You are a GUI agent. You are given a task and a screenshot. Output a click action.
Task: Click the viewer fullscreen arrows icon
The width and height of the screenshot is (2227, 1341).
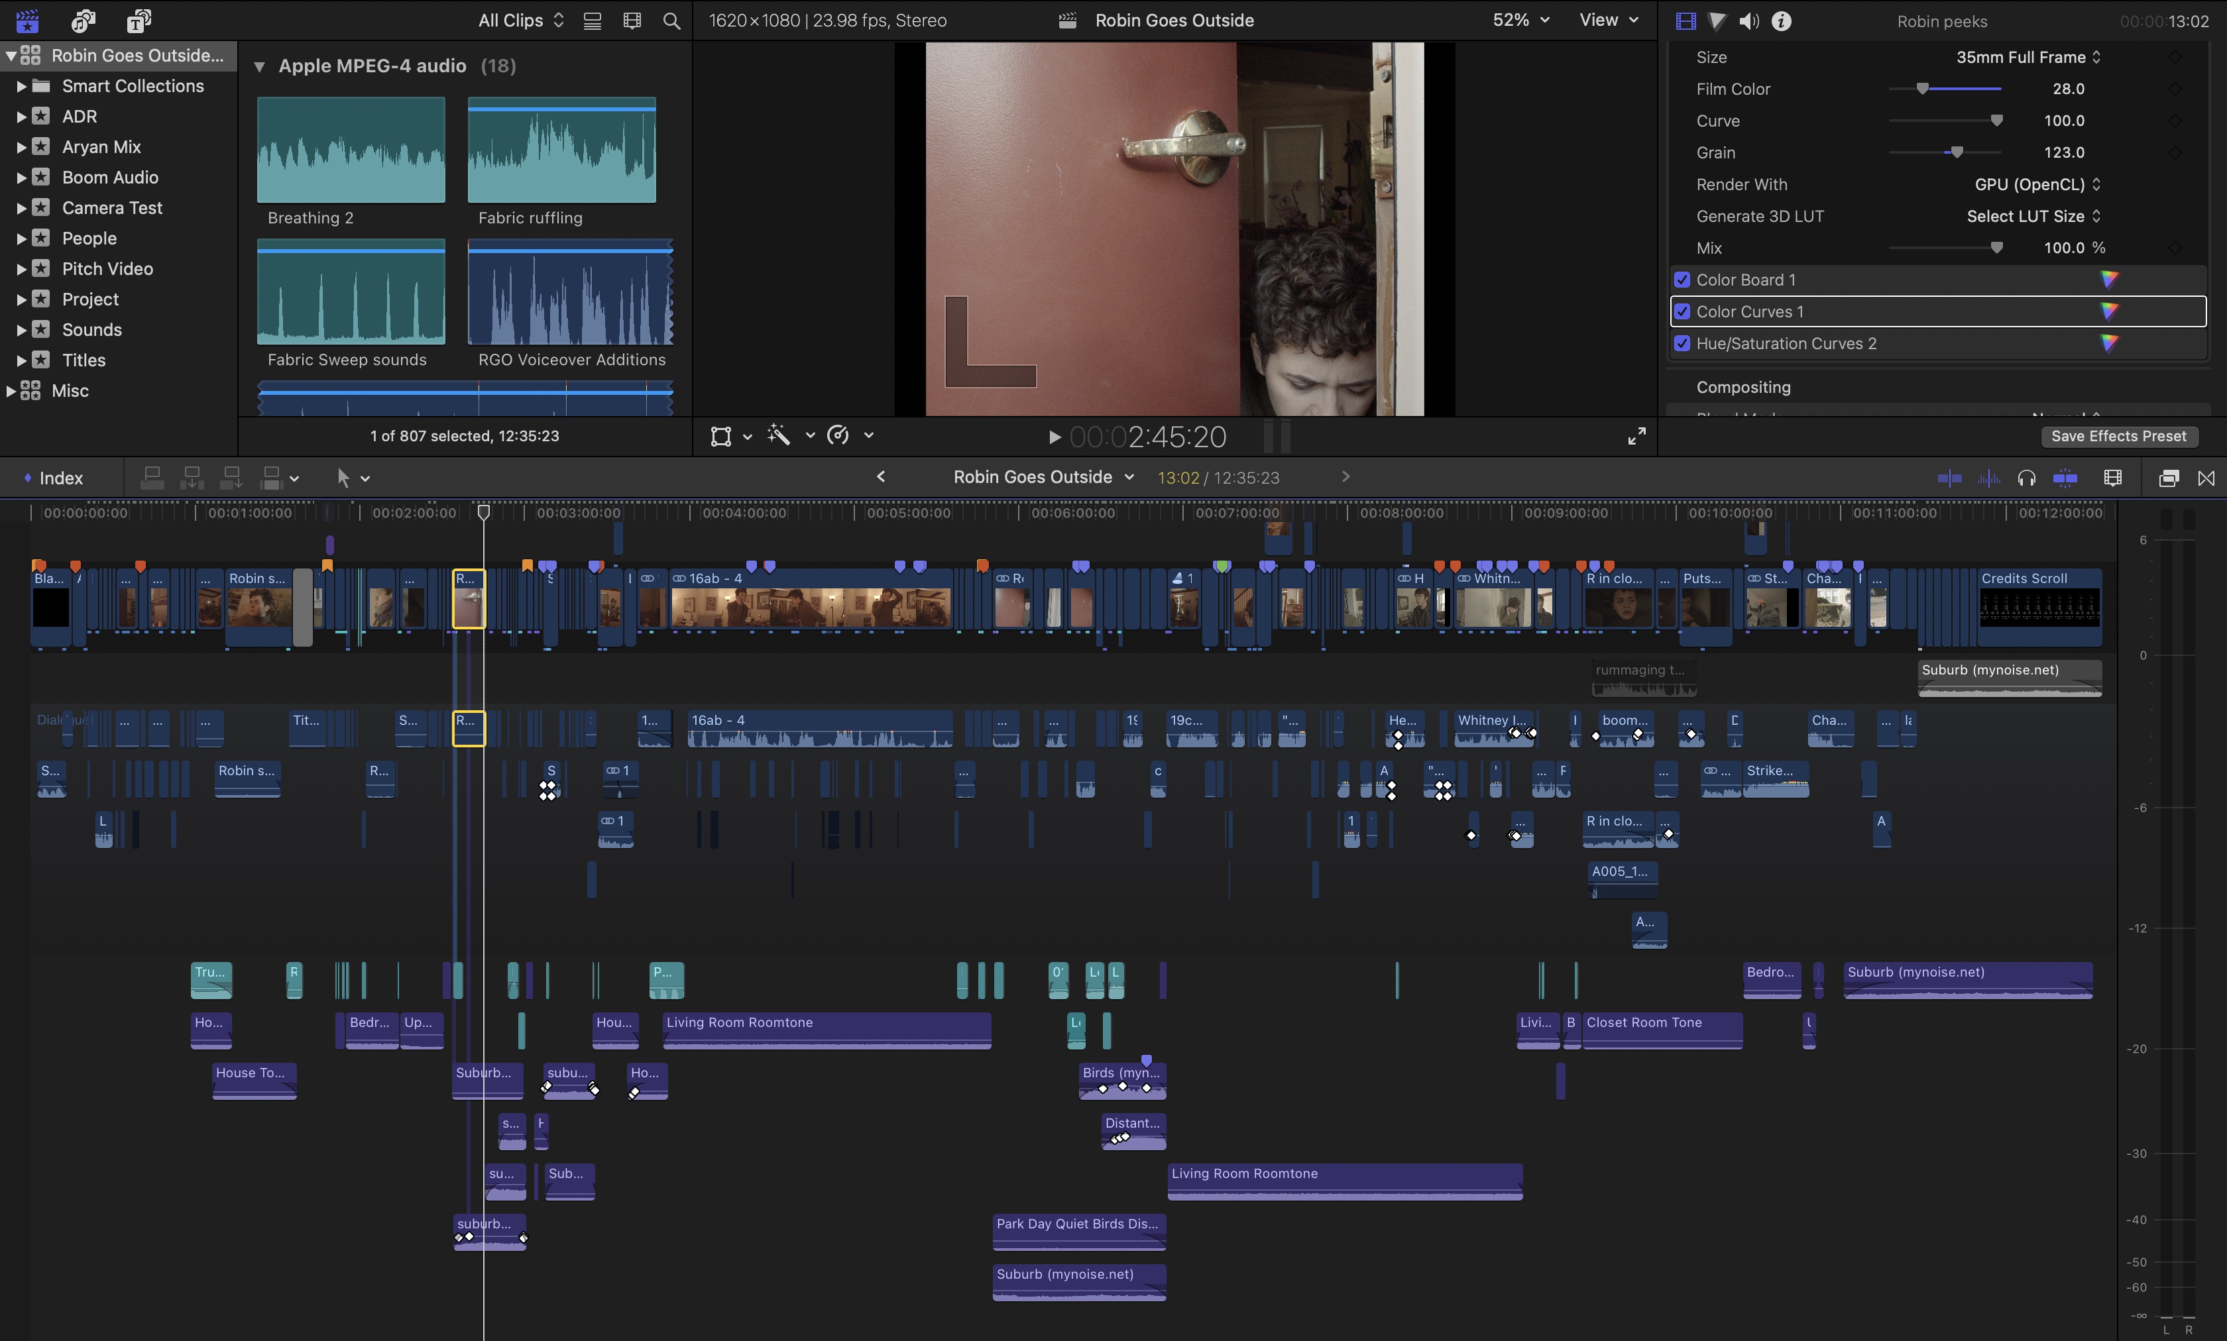point(1637,437)
